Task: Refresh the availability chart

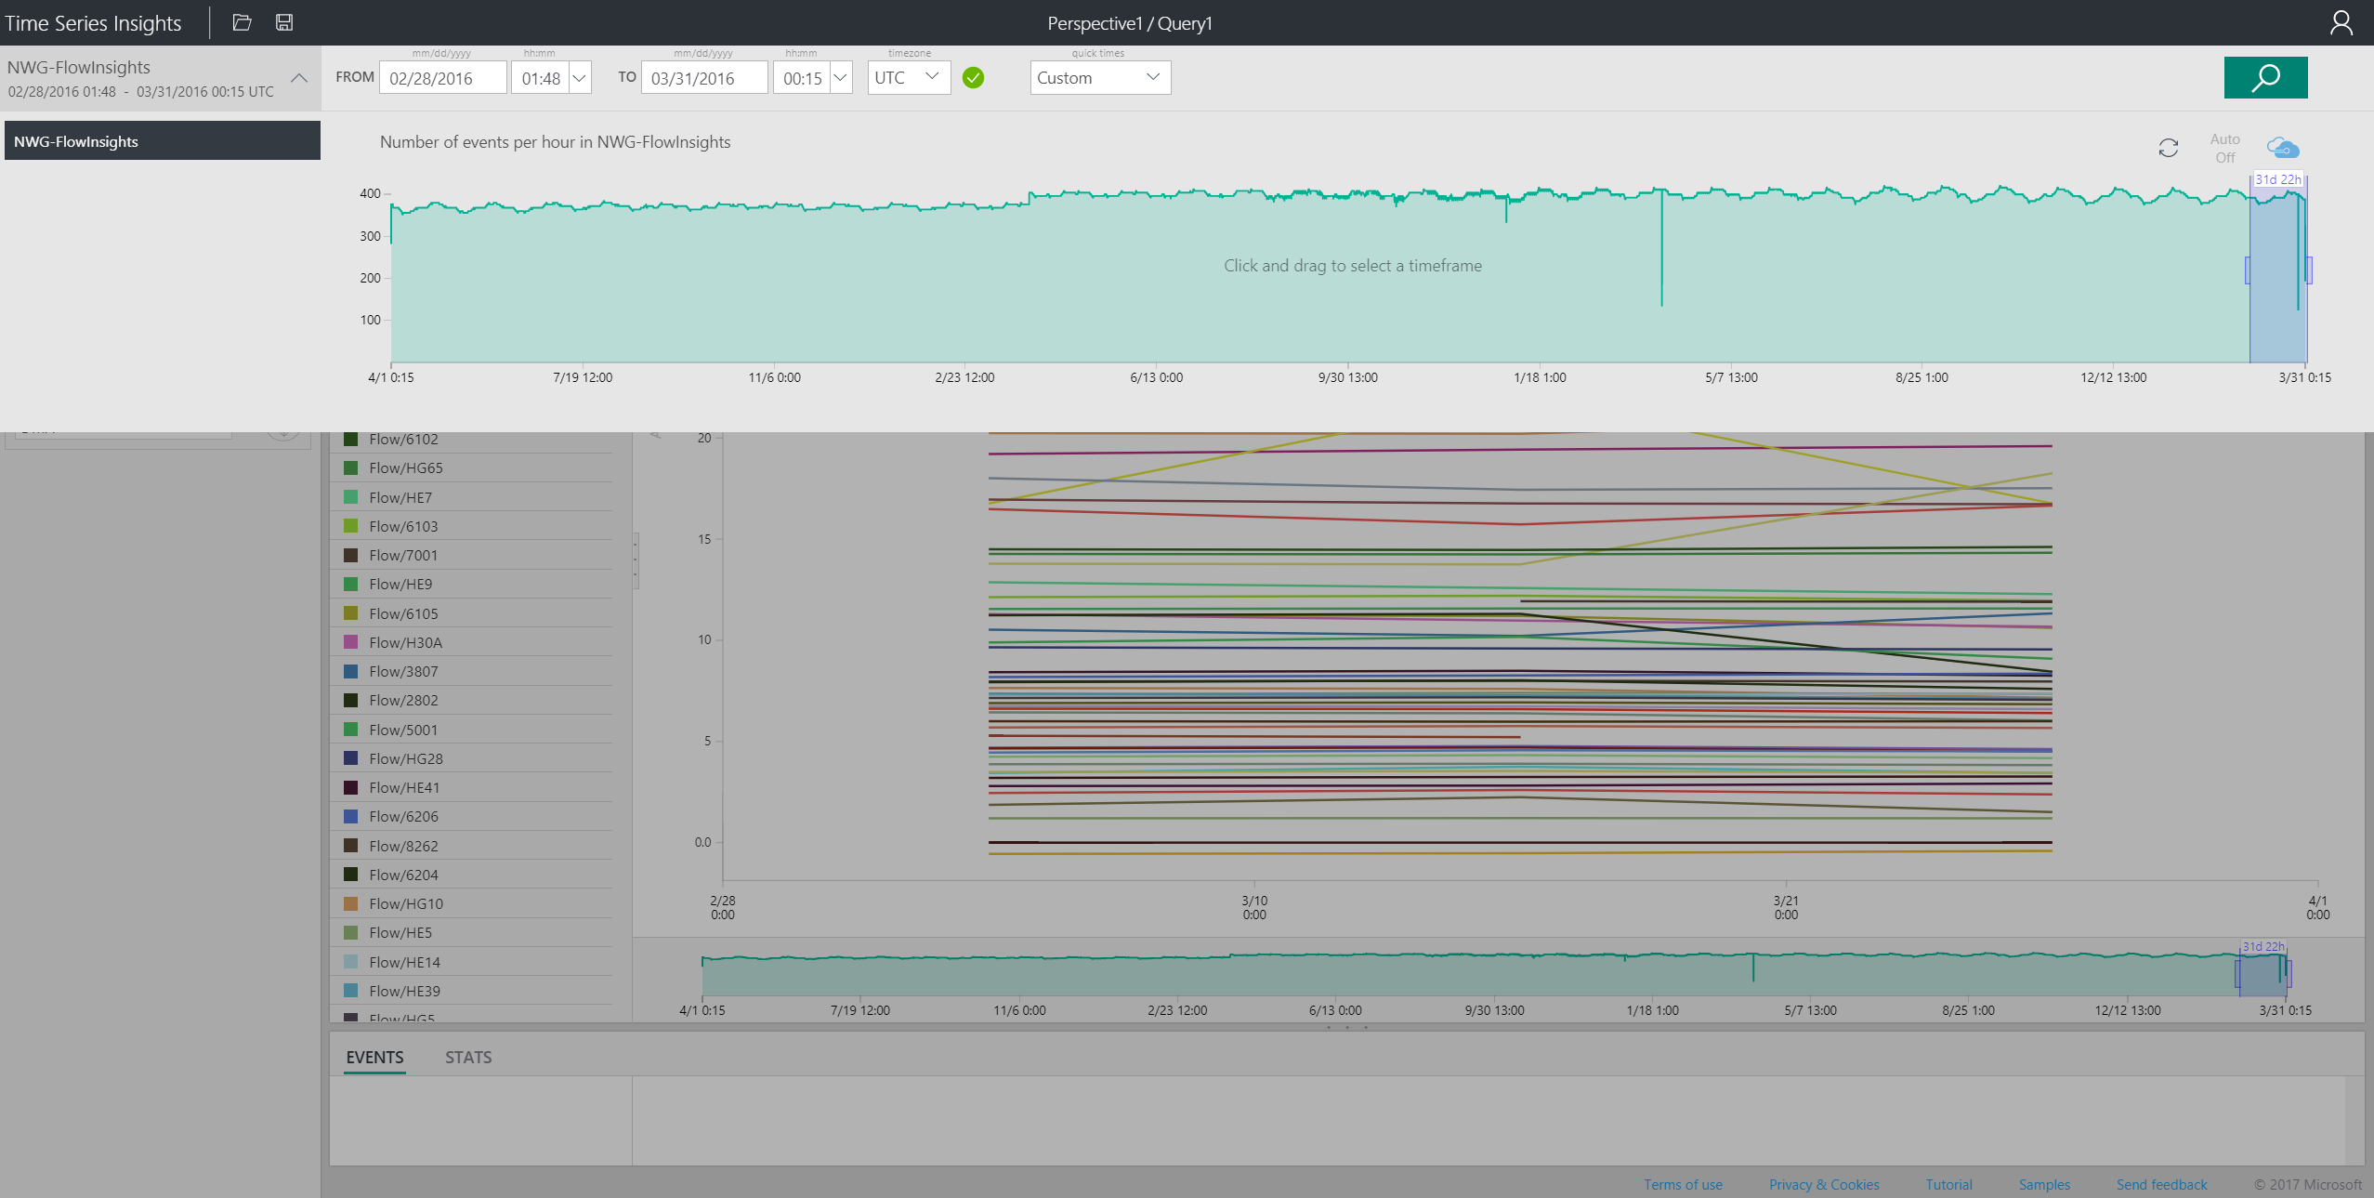Action: 2168,148
